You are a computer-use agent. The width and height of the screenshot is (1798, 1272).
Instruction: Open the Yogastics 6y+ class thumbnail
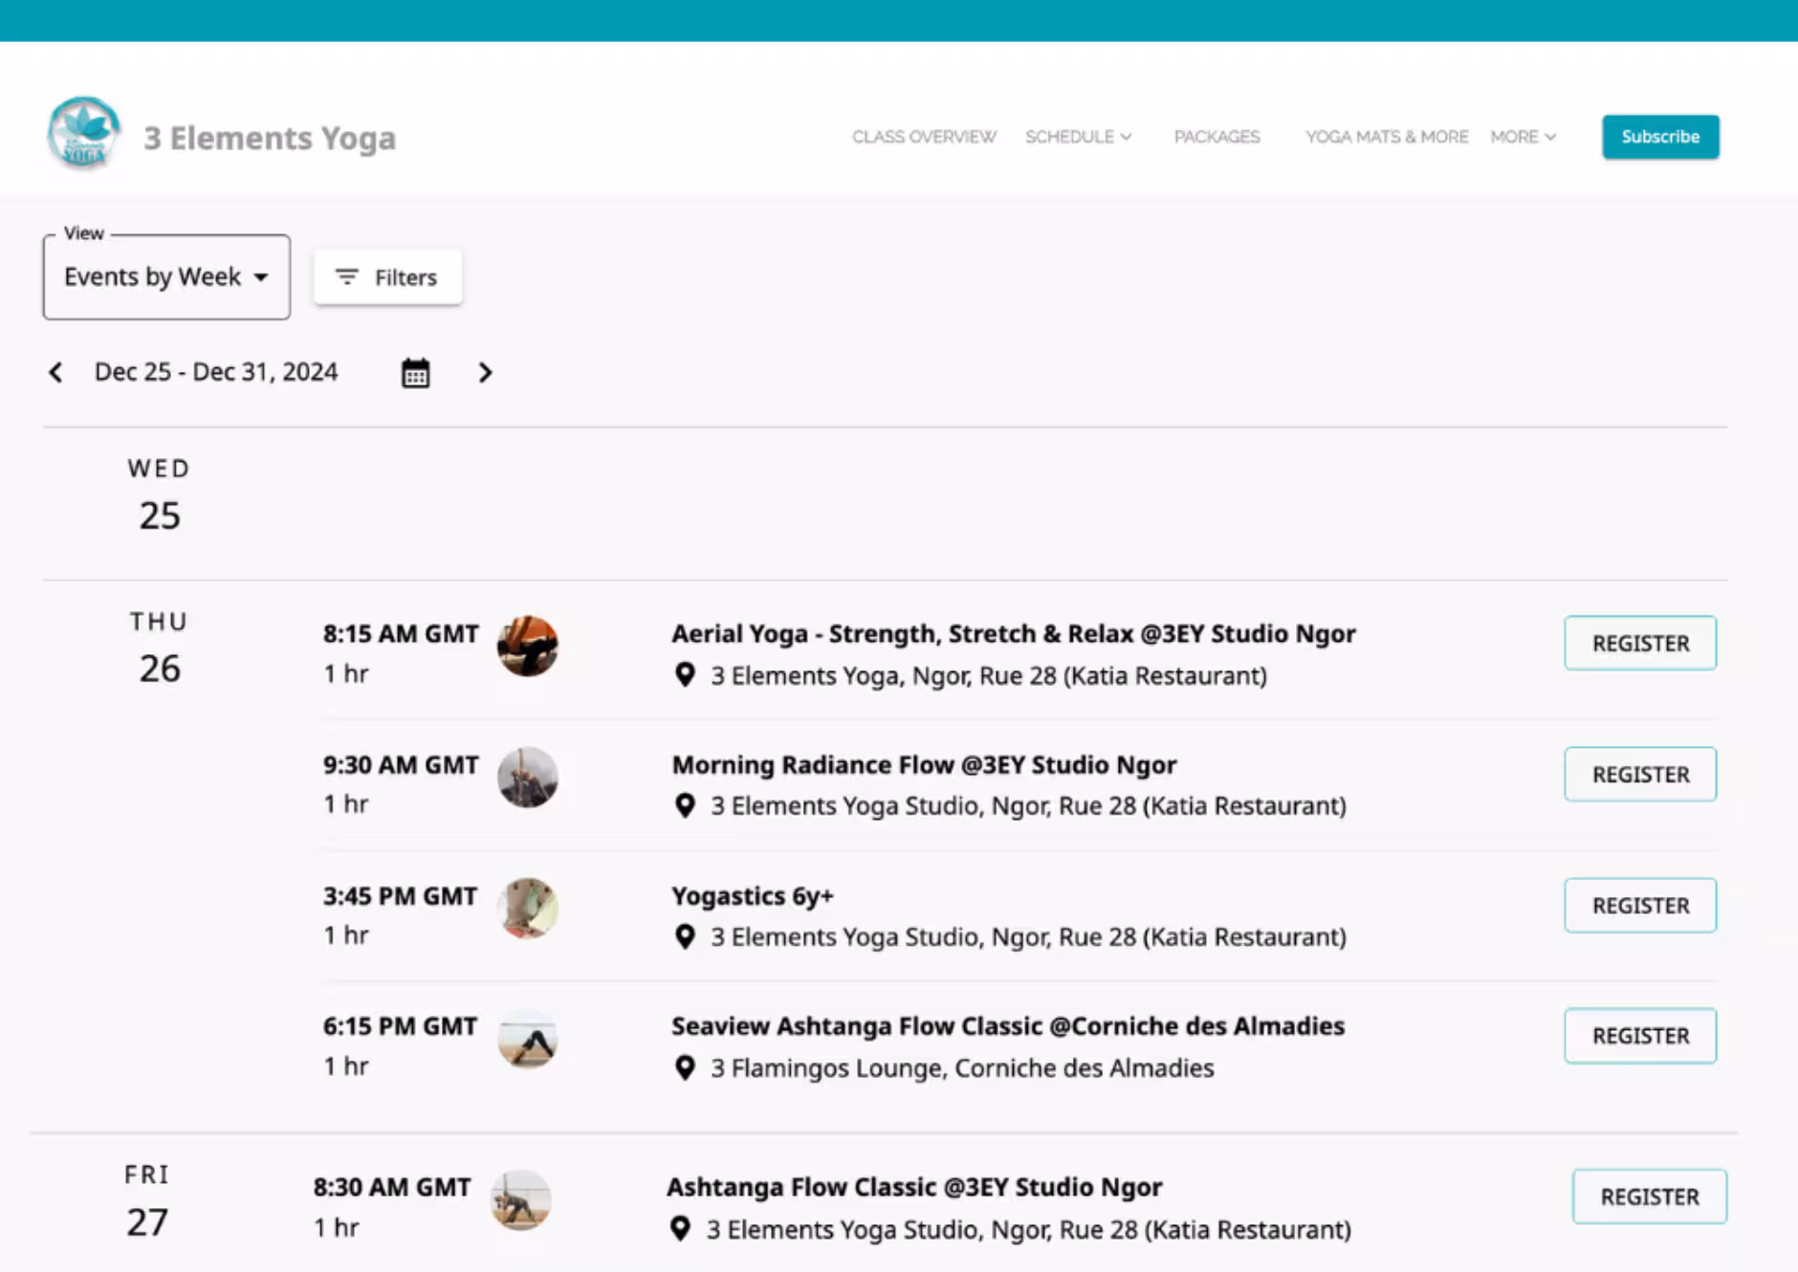tap(528, 908)
